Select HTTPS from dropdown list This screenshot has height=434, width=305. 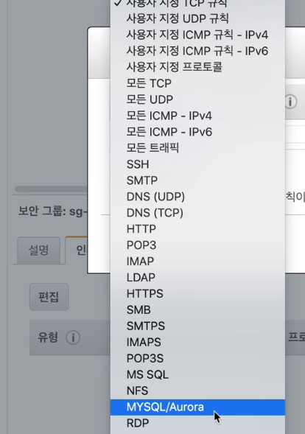click(197, 294)
